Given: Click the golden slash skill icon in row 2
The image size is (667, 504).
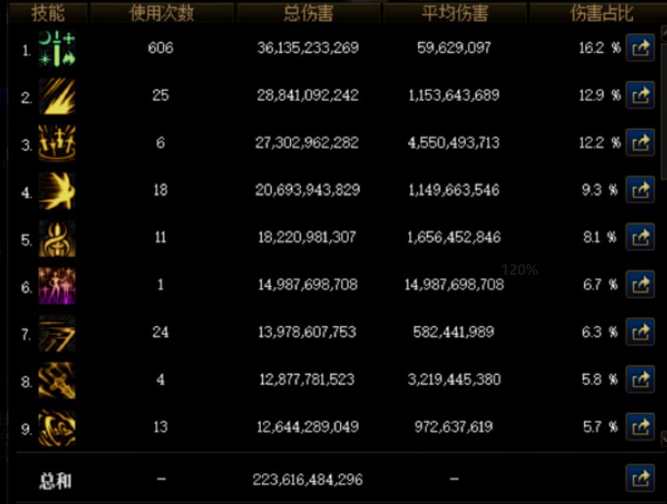Looking at the screenshot, I should pos(57,96).
